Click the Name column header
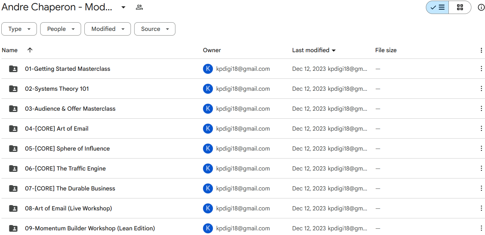 10,50
